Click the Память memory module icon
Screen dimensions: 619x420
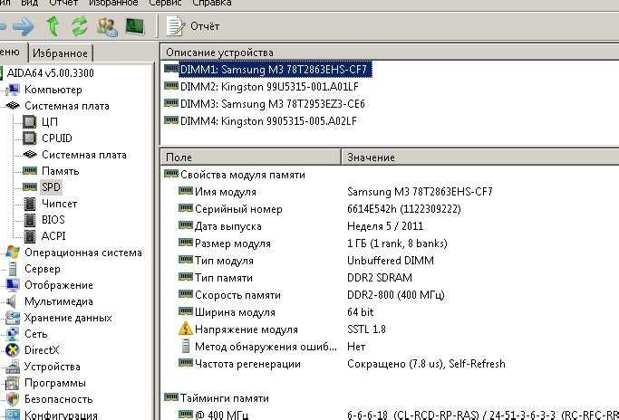pyautogui.click(x=30, y=171)
